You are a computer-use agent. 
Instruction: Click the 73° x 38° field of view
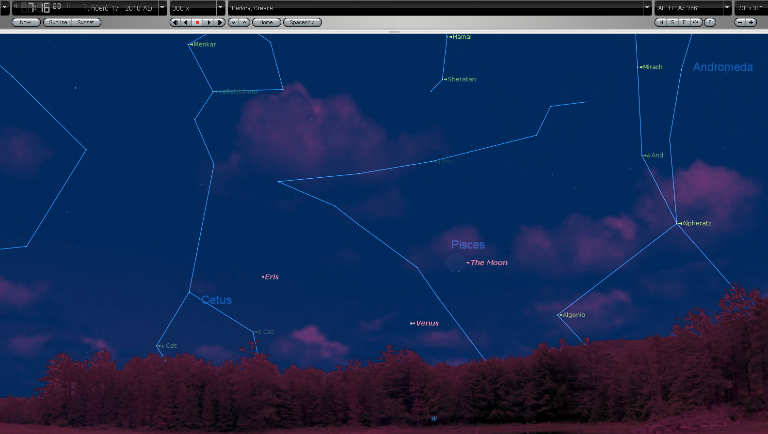[751, 8]
